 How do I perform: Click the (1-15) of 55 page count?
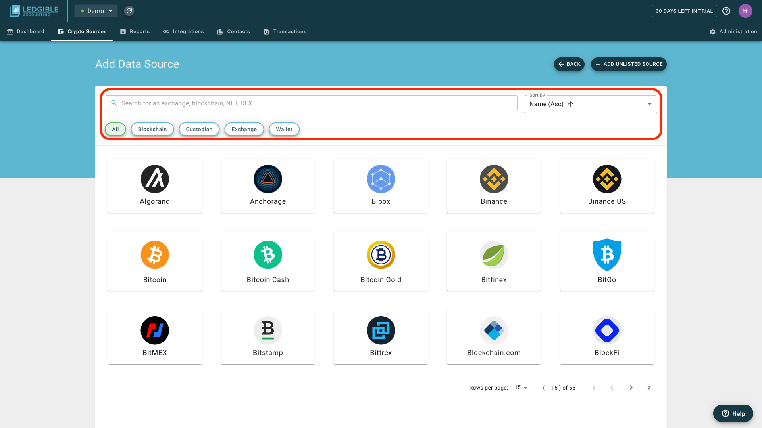click(x=559, y=388)
